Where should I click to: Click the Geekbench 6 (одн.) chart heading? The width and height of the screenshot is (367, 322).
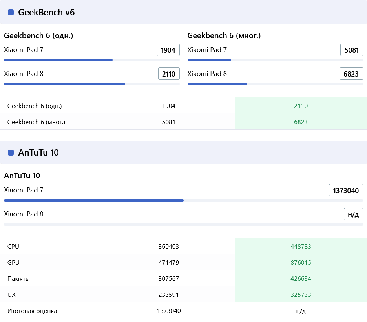tap(38, 35)
